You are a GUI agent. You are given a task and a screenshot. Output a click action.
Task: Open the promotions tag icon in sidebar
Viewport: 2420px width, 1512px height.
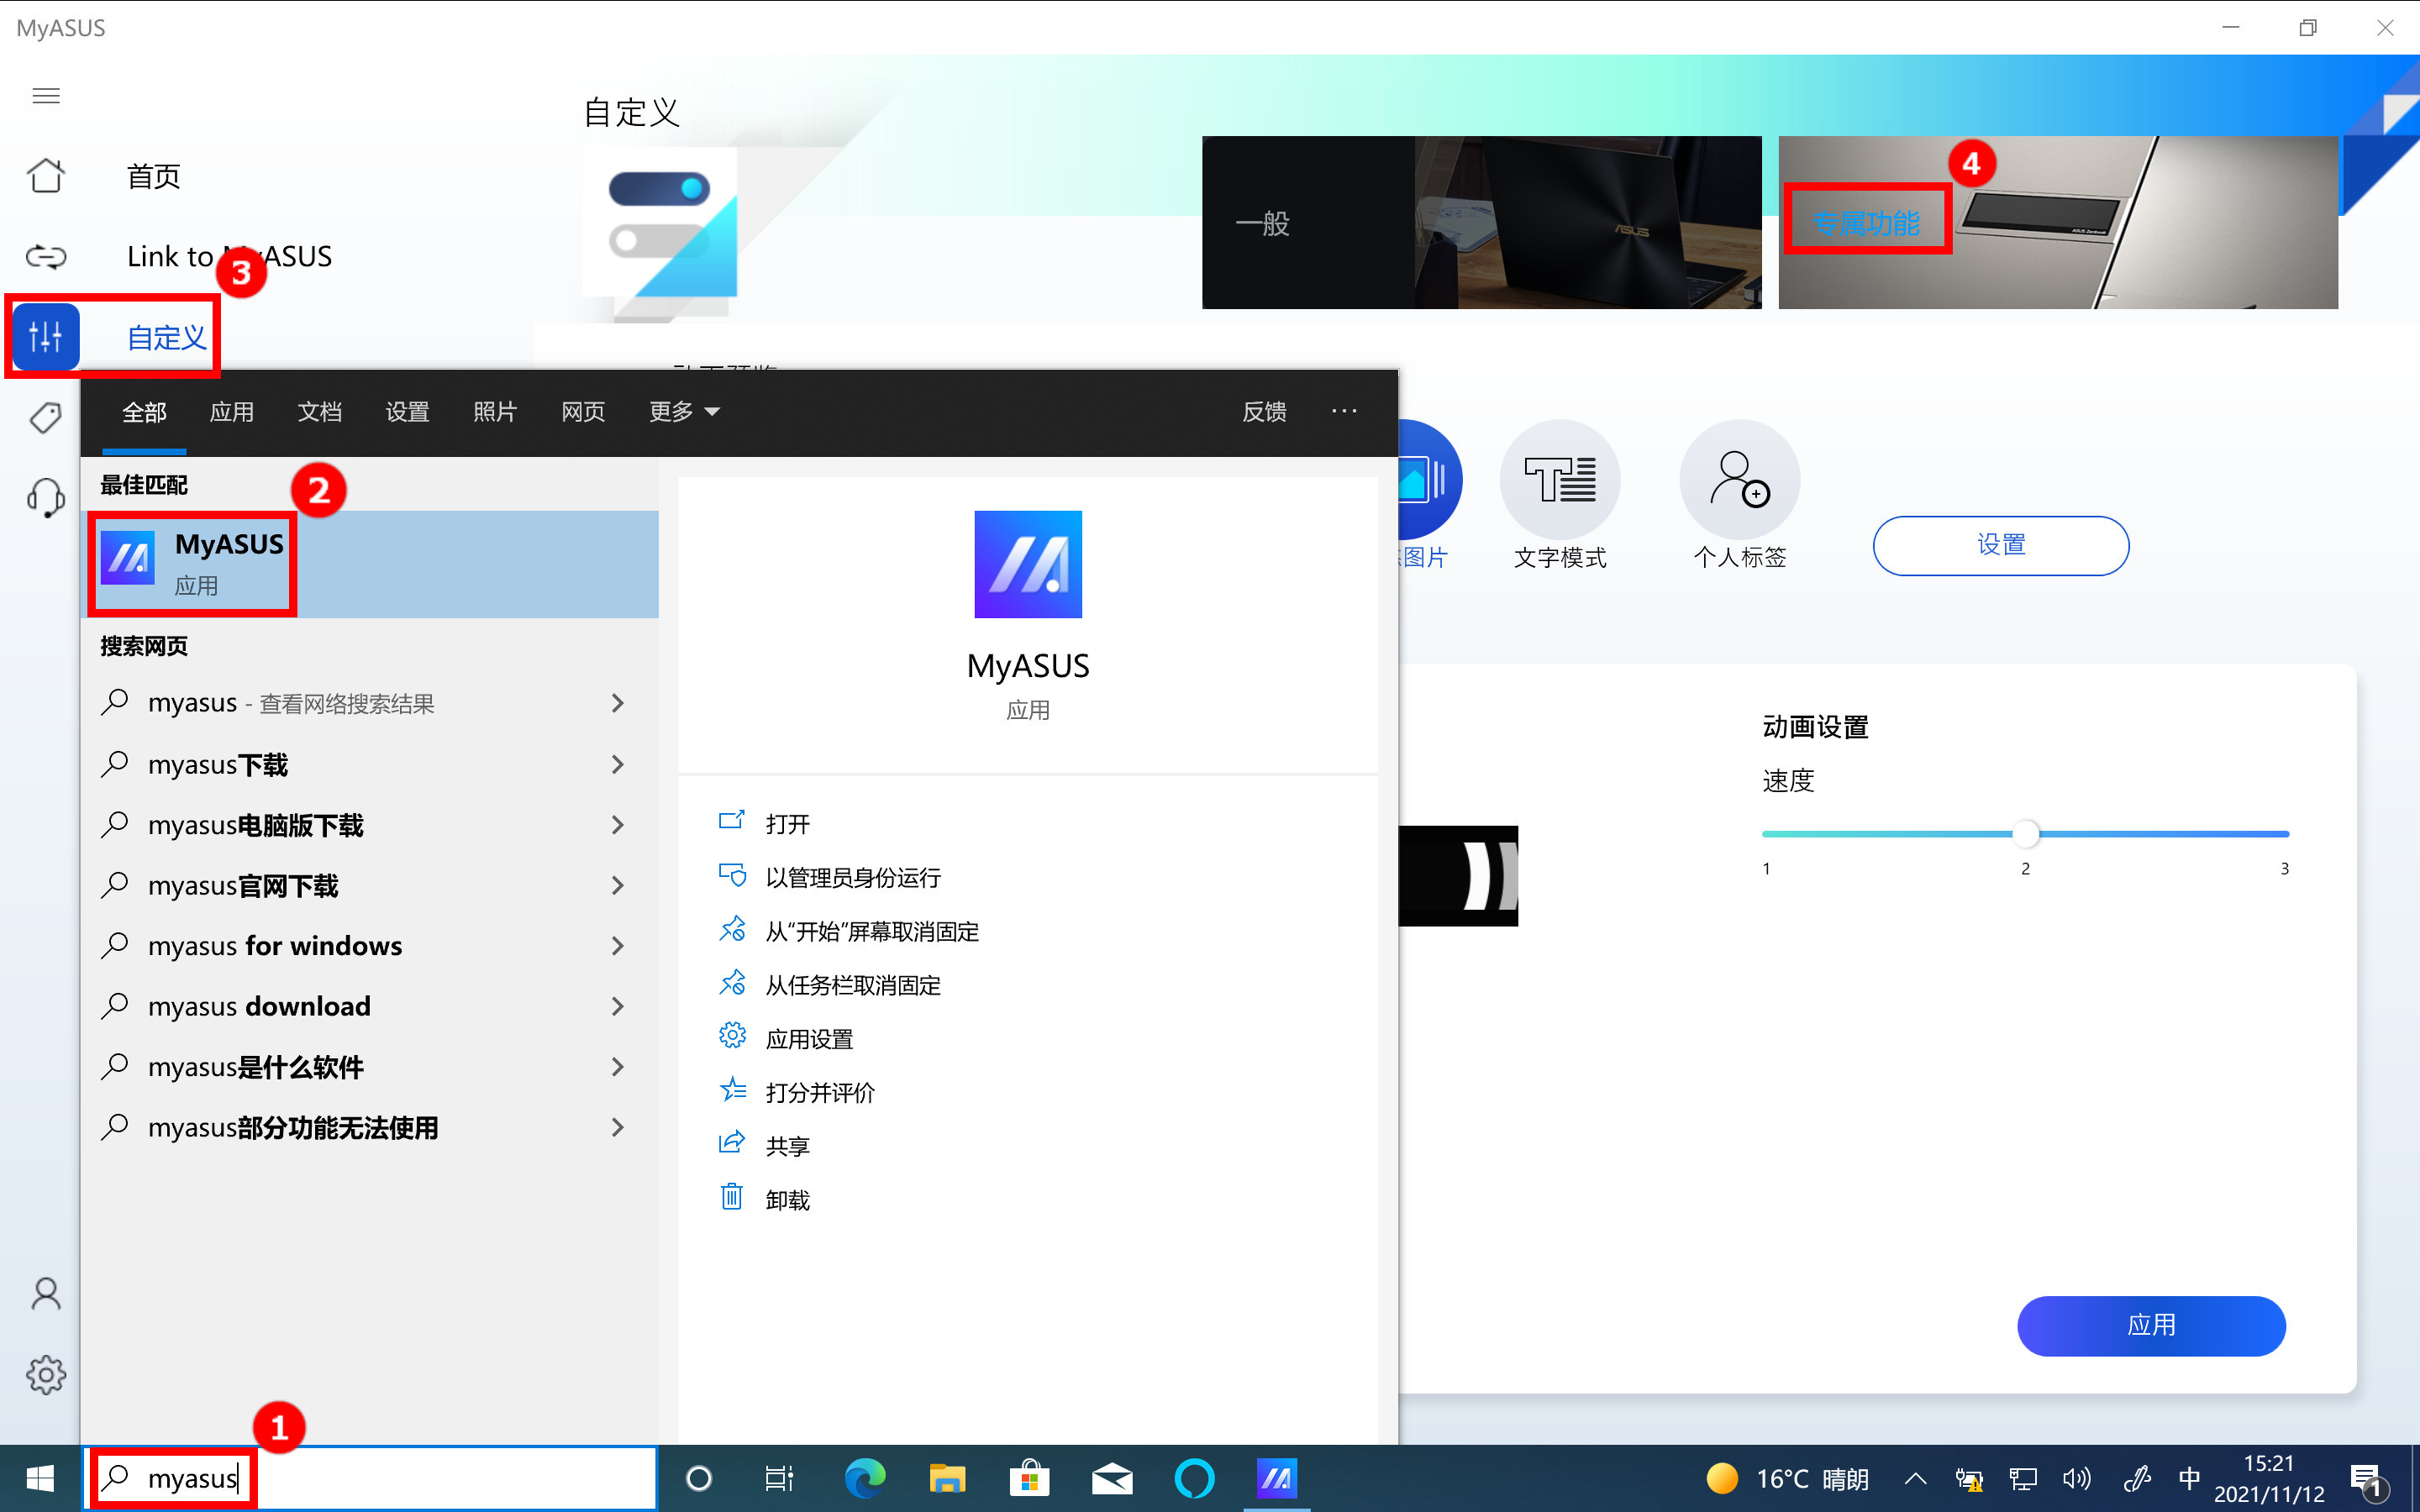pyautogui.click(x=46, y=417)
